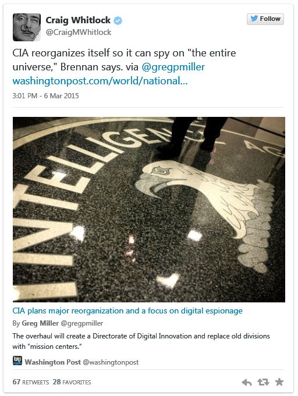Open the Craig Whitlock display name

[x=78, y=20]
